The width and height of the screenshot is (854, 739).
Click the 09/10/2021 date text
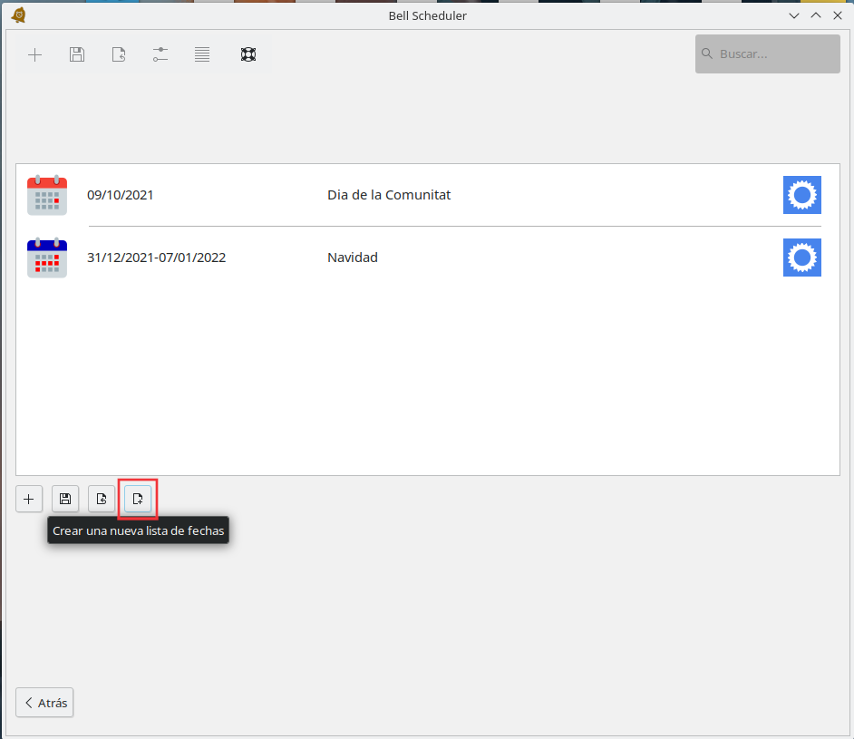click(x=120, y=195)
